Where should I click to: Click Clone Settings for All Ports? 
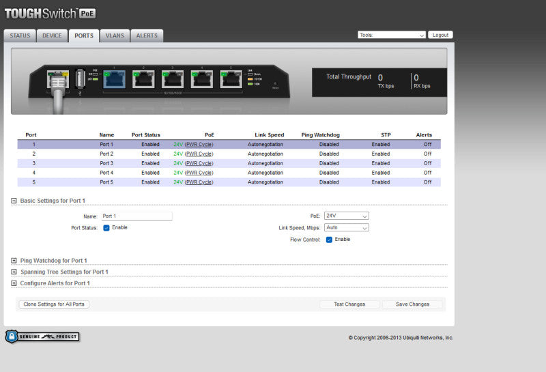(x=54, y=304)
